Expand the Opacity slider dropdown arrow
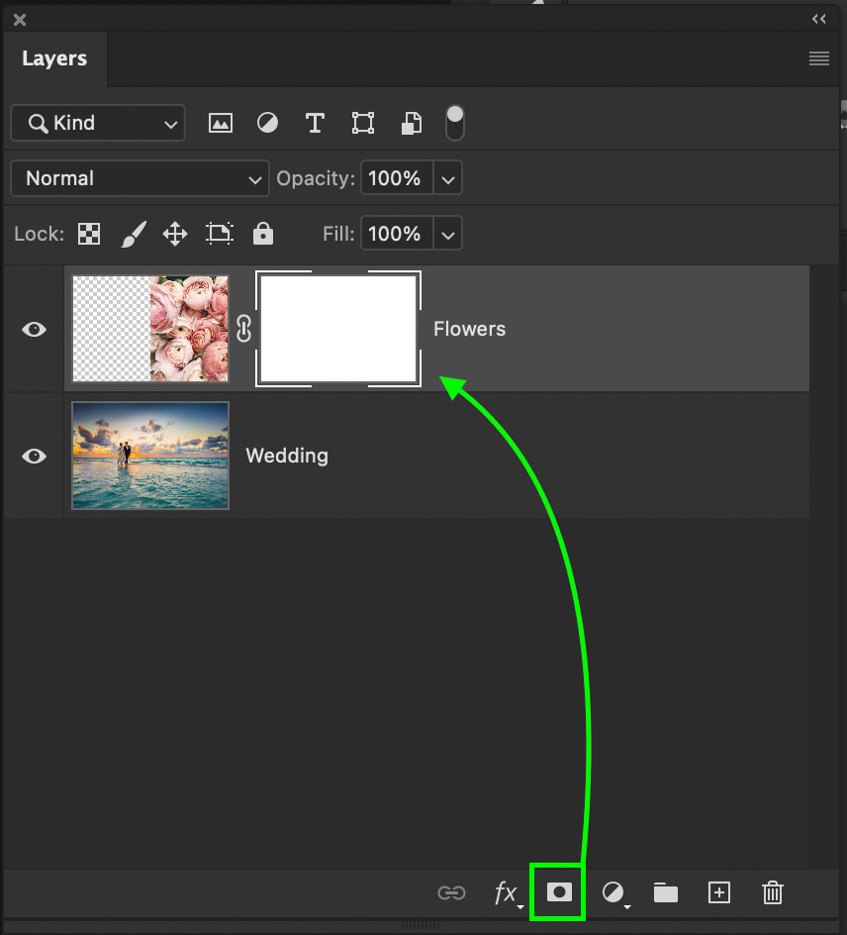 pos(448,178)
